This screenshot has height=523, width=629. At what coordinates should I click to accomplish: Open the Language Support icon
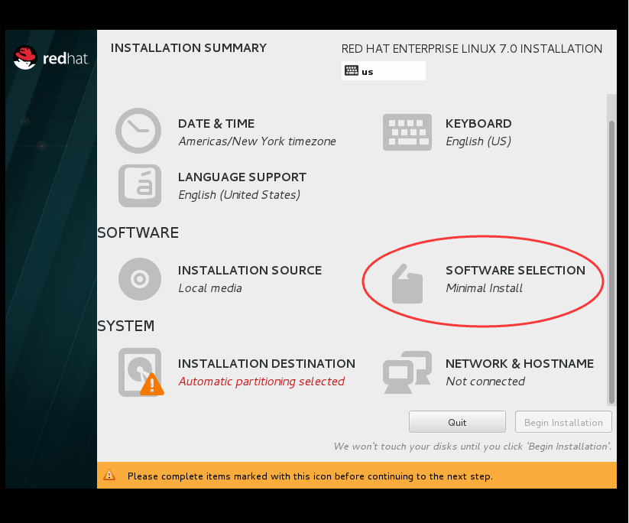140,186
